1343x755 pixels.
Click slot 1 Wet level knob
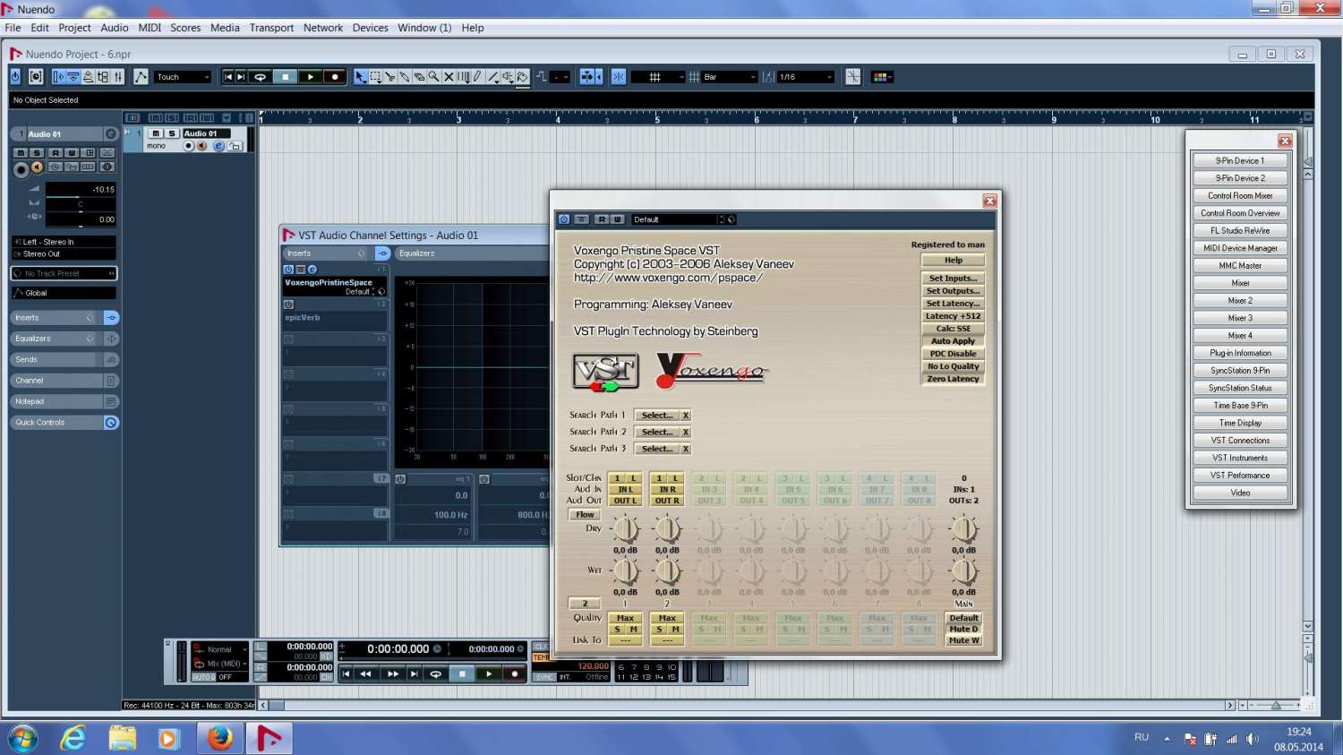coord(625,571)
